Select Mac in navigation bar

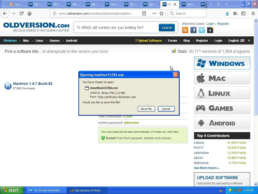(26, 41)
